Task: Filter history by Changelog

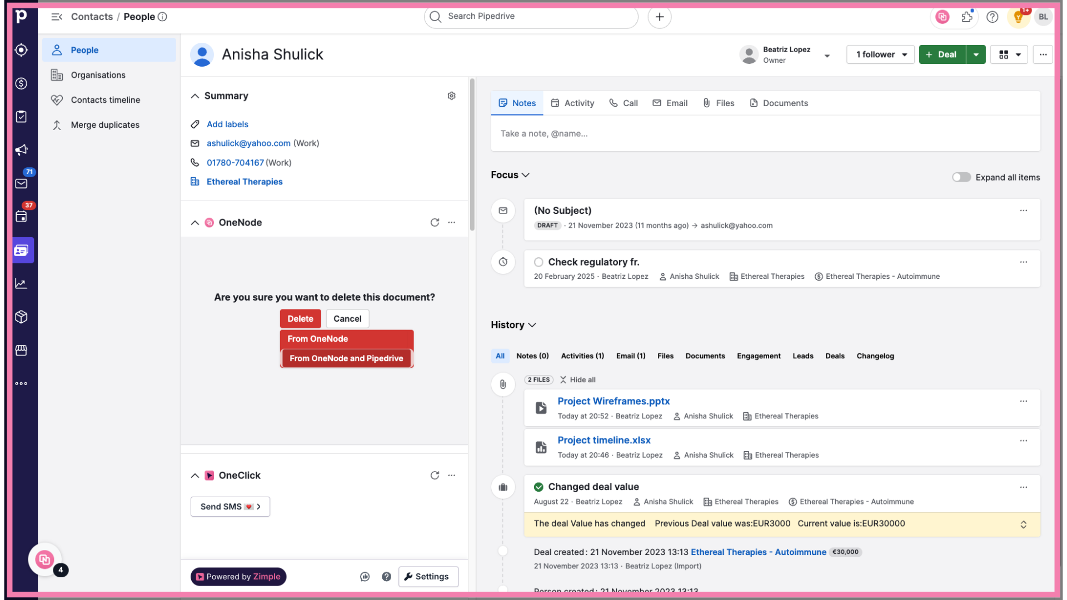Action: point(875,356)
